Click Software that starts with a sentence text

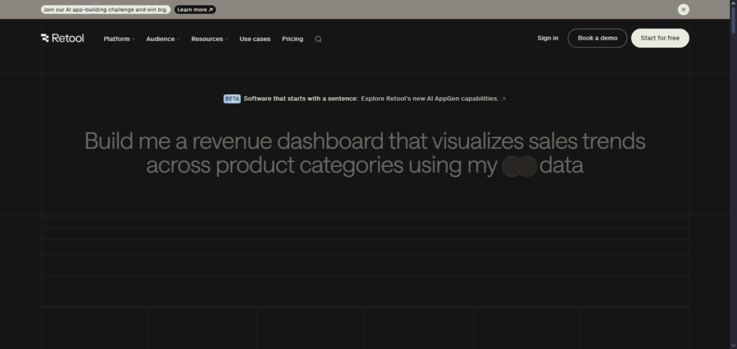tap(300, 99)
